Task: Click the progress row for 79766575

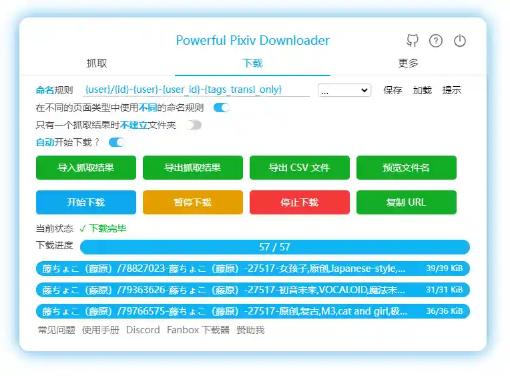Action: pyautogui.click(x=253, y=311)
